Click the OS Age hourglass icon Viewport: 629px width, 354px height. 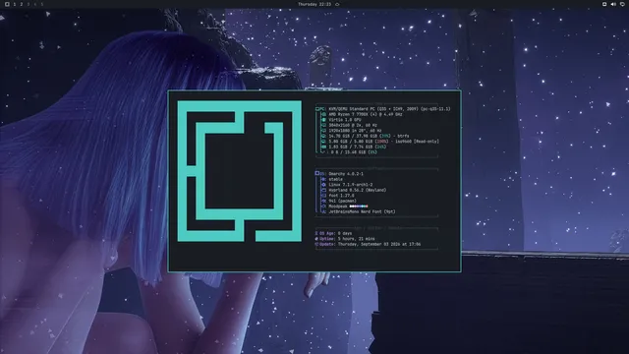pos(316,233)
